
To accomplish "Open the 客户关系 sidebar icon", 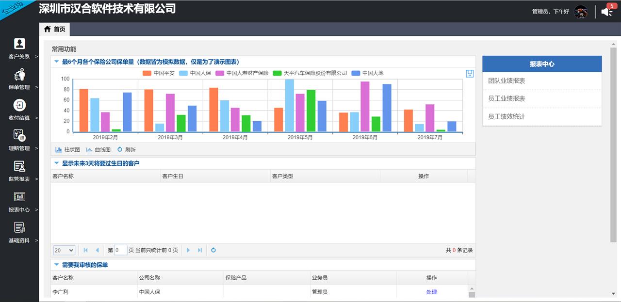I will click(x=19, y=44).
